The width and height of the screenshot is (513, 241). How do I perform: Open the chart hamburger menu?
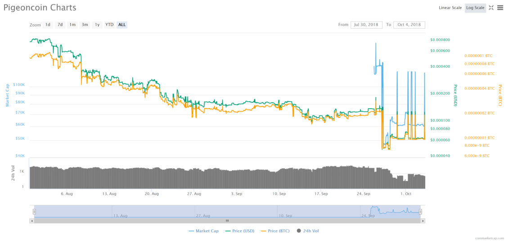(x=500, y=8)
